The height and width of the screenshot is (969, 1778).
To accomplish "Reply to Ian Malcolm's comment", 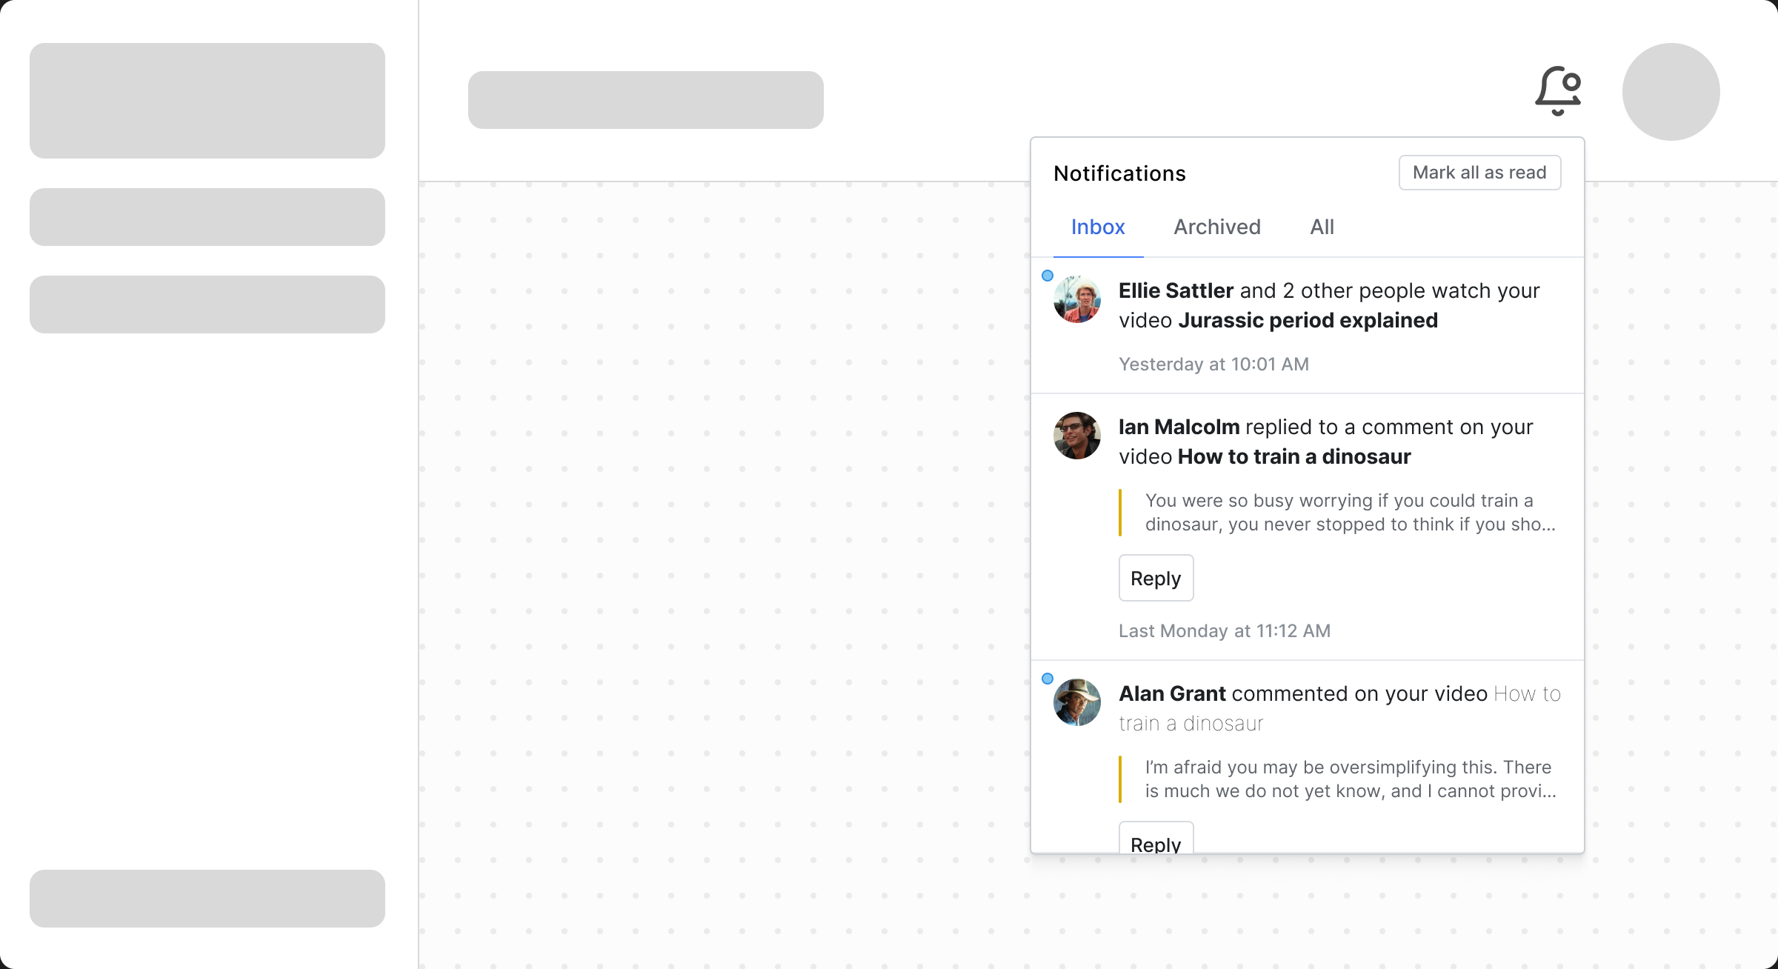I will [1156, 578].
